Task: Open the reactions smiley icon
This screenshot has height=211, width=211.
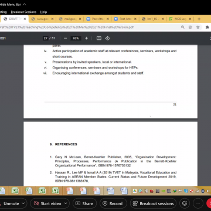Action: point(185,203)
